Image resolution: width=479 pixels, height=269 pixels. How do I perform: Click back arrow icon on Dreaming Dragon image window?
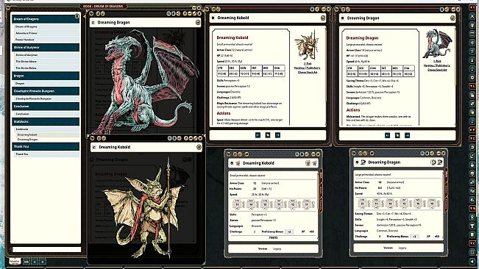[x=91, y=14]
